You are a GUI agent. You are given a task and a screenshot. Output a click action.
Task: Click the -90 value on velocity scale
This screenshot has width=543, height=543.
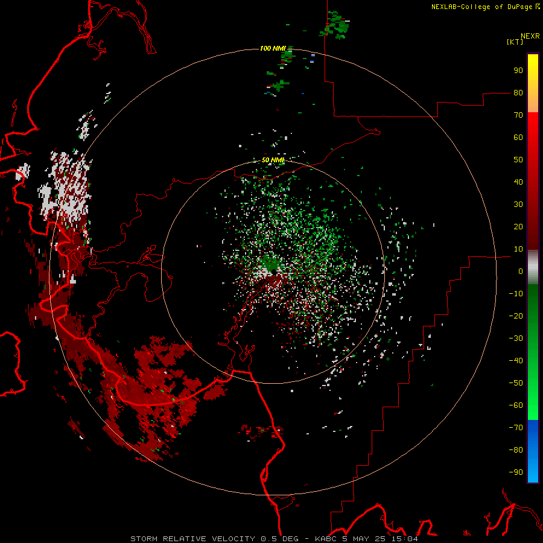516,472
